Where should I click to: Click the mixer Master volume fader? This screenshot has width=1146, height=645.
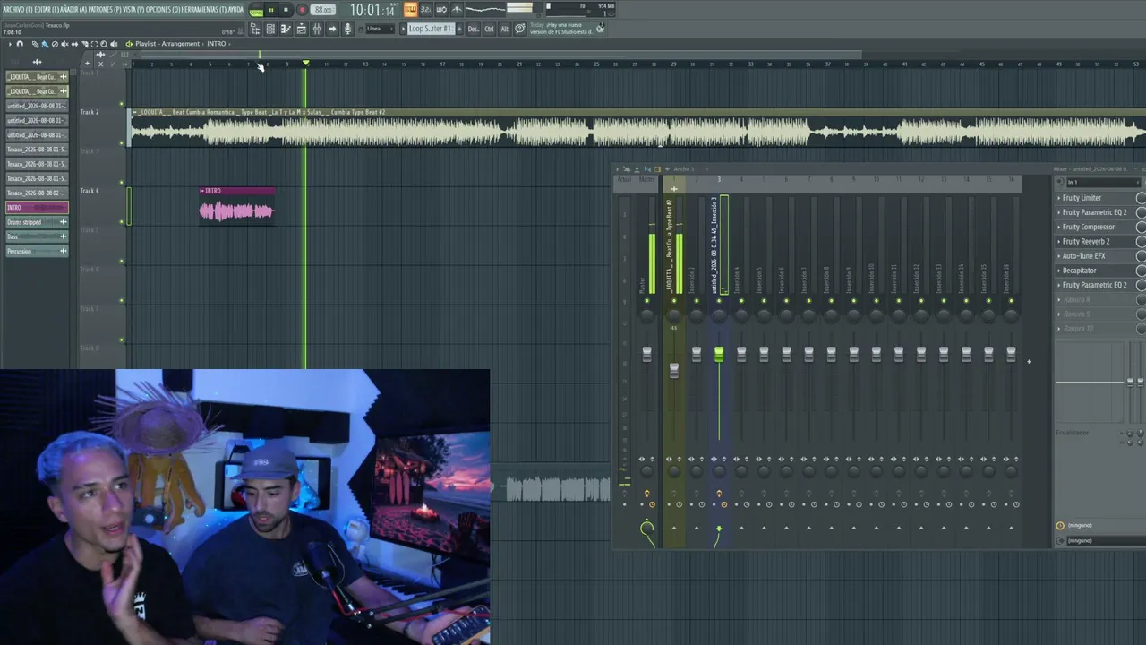(x=646, y=355)
